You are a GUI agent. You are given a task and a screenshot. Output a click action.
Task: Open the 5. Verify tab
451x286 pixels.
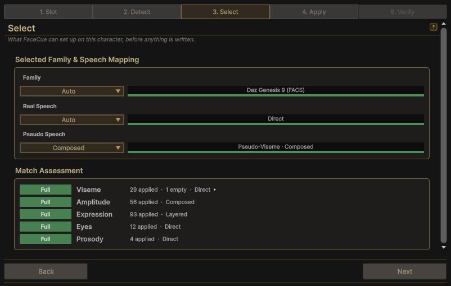tap(403, 12)
